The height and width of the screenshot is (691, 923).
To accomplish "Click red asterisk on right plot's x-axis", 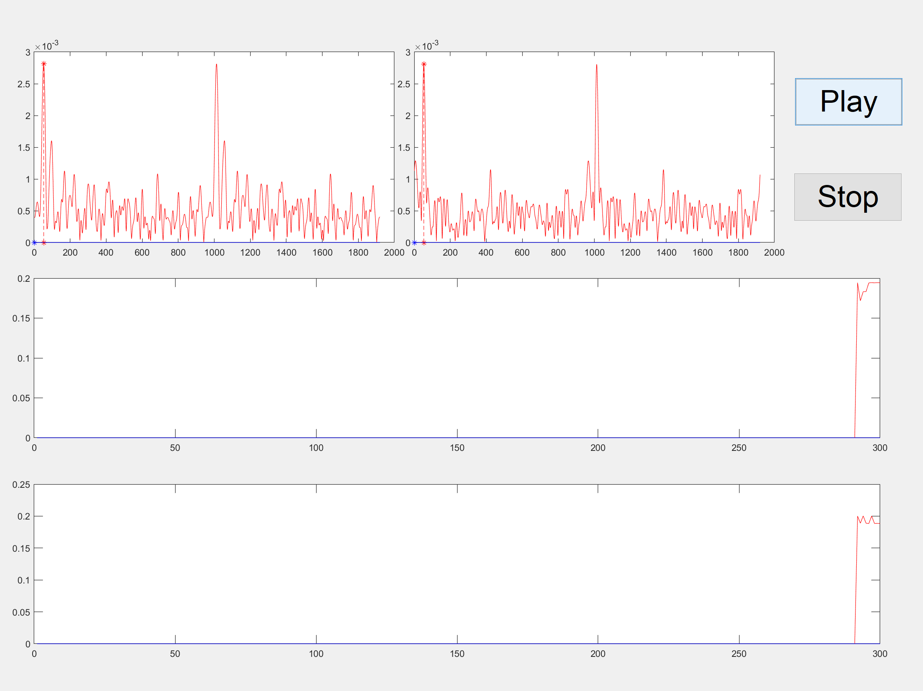I will [424, 243].
